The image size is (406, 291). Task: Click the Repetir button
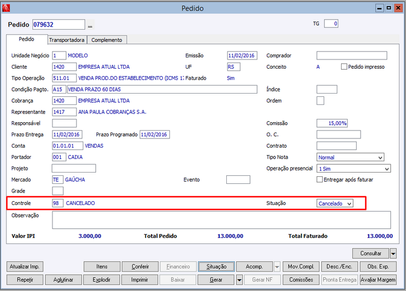(x=25, y=280)
